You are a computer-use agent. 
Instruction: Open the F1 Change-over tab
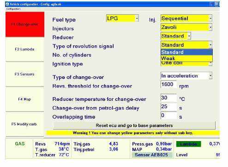click(x=25, y=25)
